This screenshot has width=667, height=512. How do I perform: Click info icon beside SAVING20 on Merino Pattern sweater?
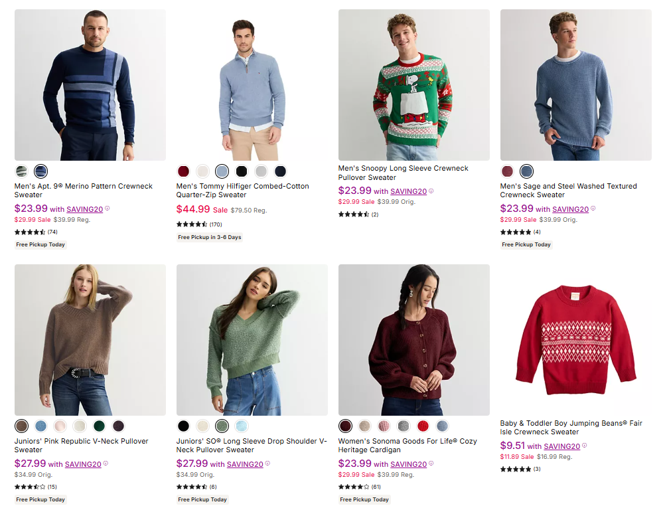108,209
